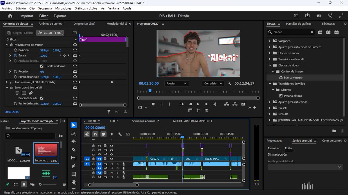Jump to In point in Program monitor
Viewport: 348px width, 195px height.
pos(182,104)
